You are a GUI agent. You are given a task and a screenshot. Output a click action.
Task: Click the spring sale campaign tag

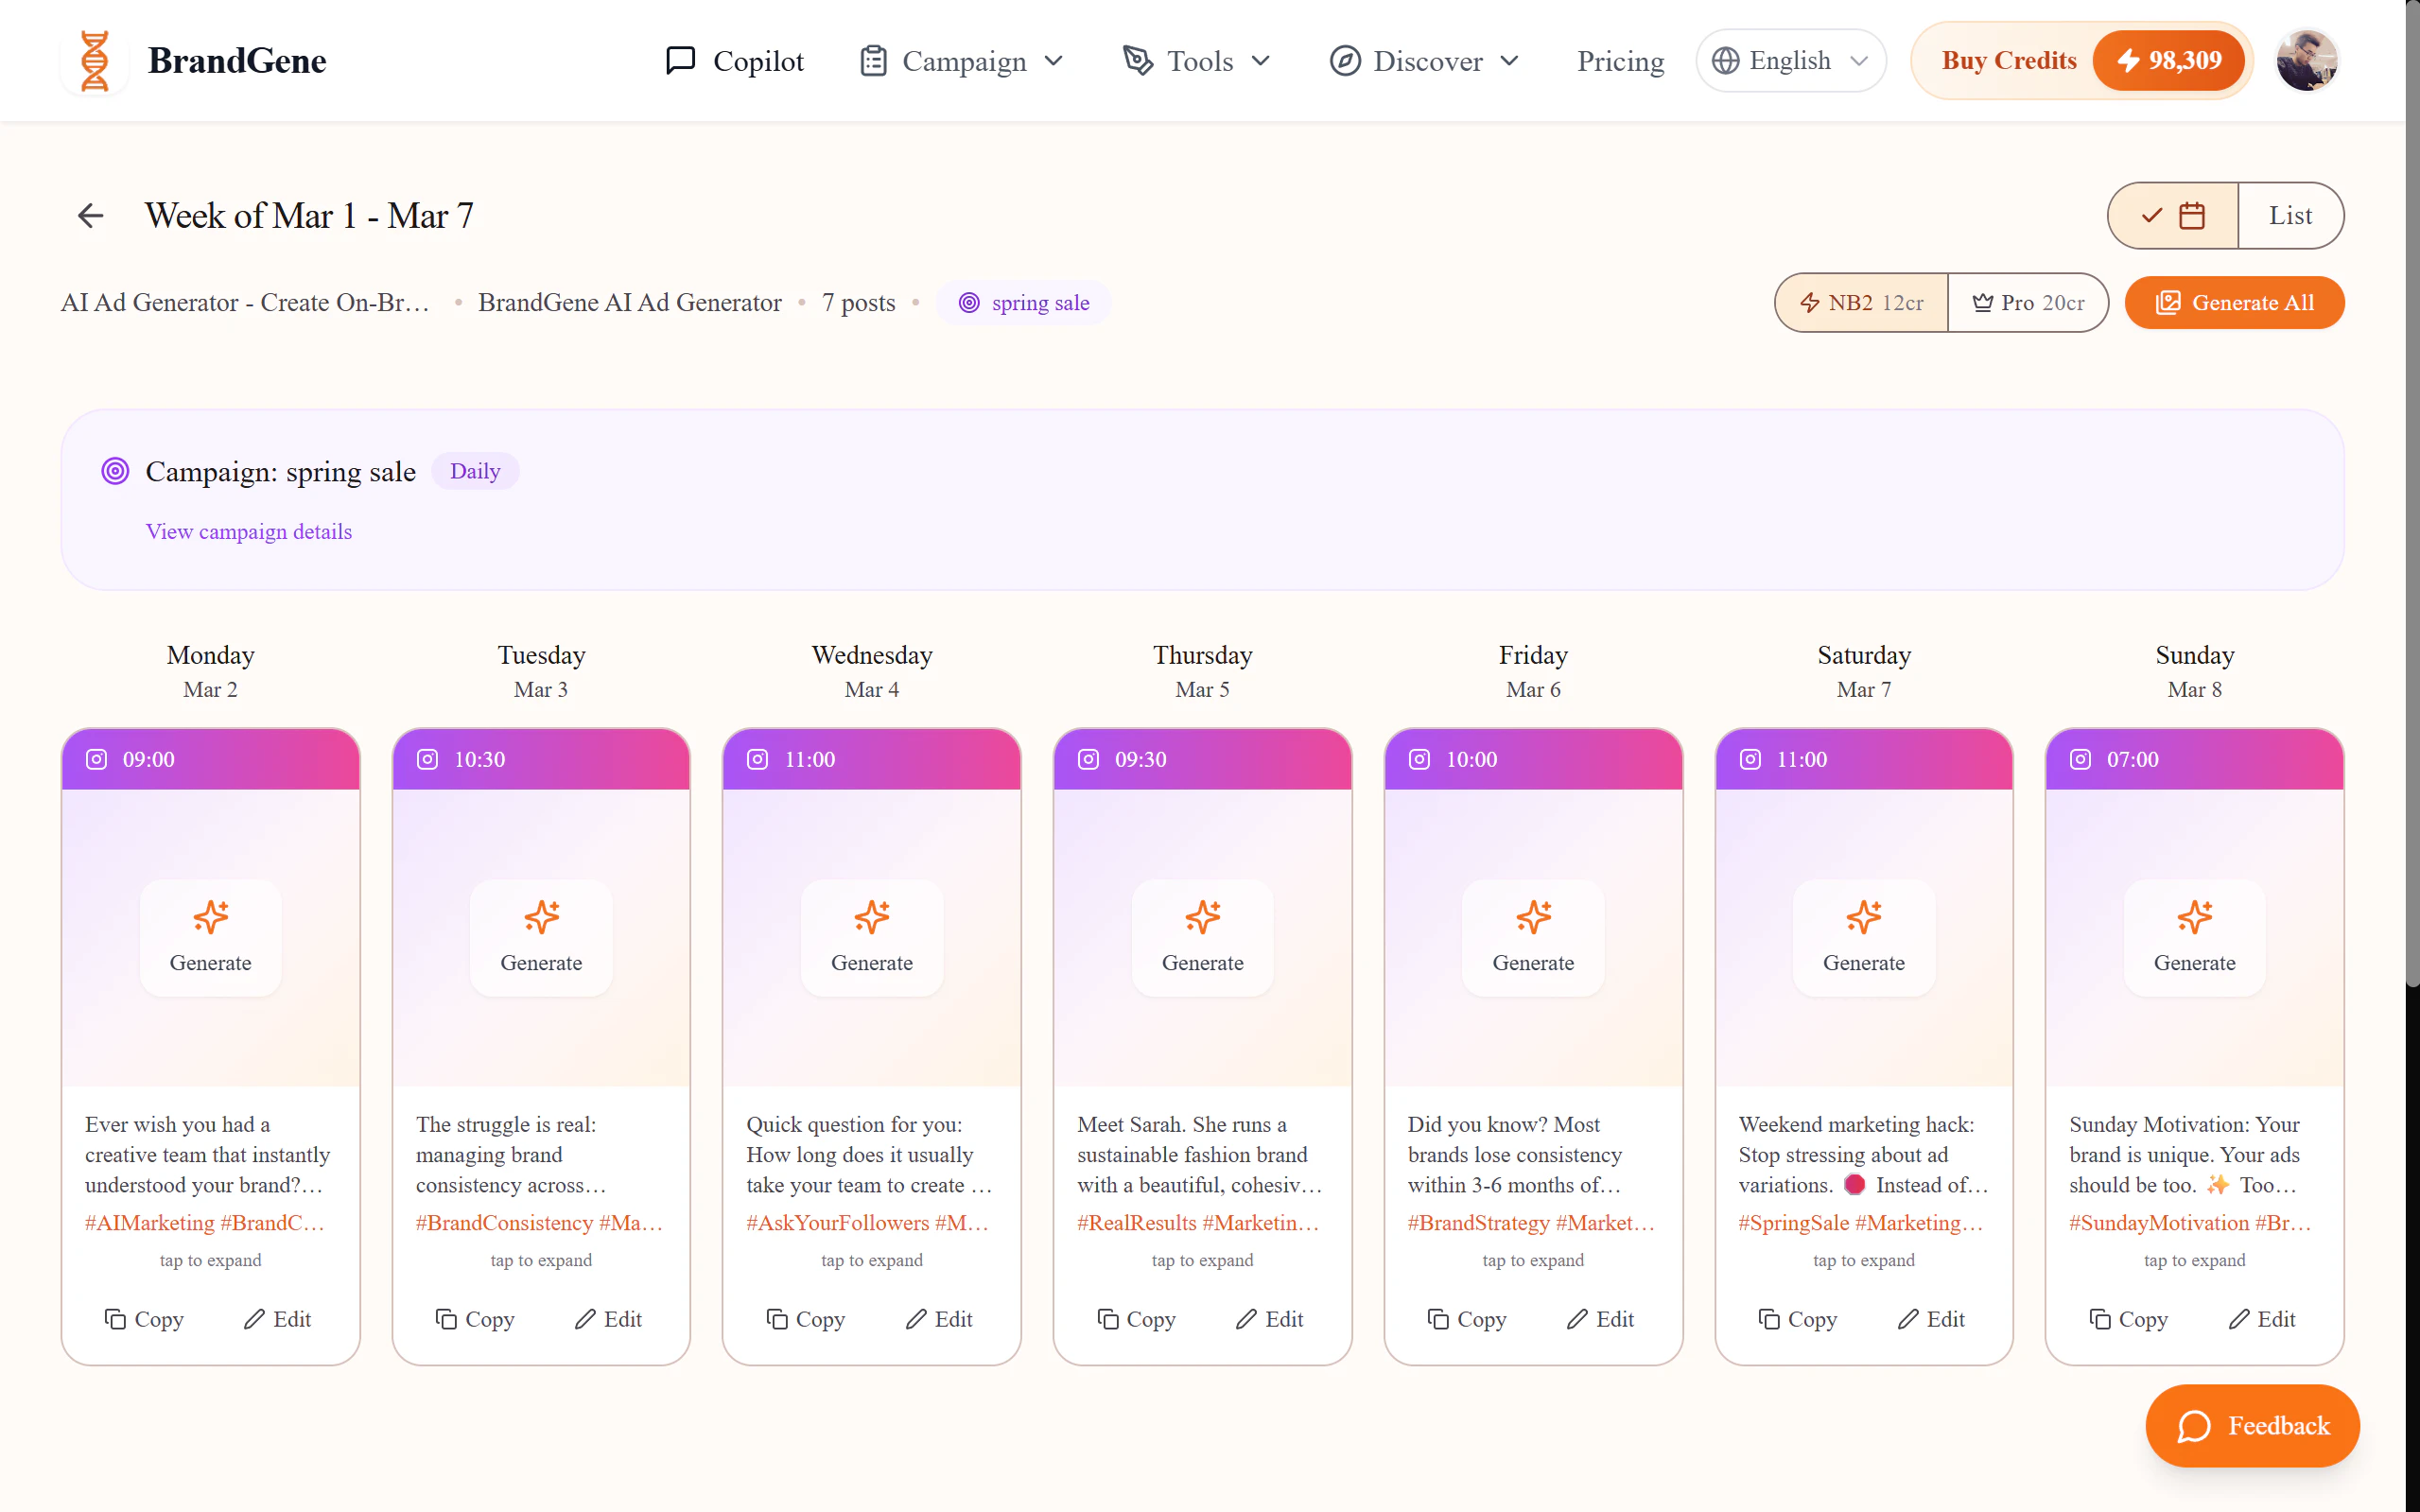tap(1022, 302)
